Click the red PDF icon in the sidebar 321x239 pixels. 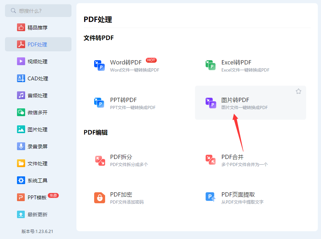point(21,45)
